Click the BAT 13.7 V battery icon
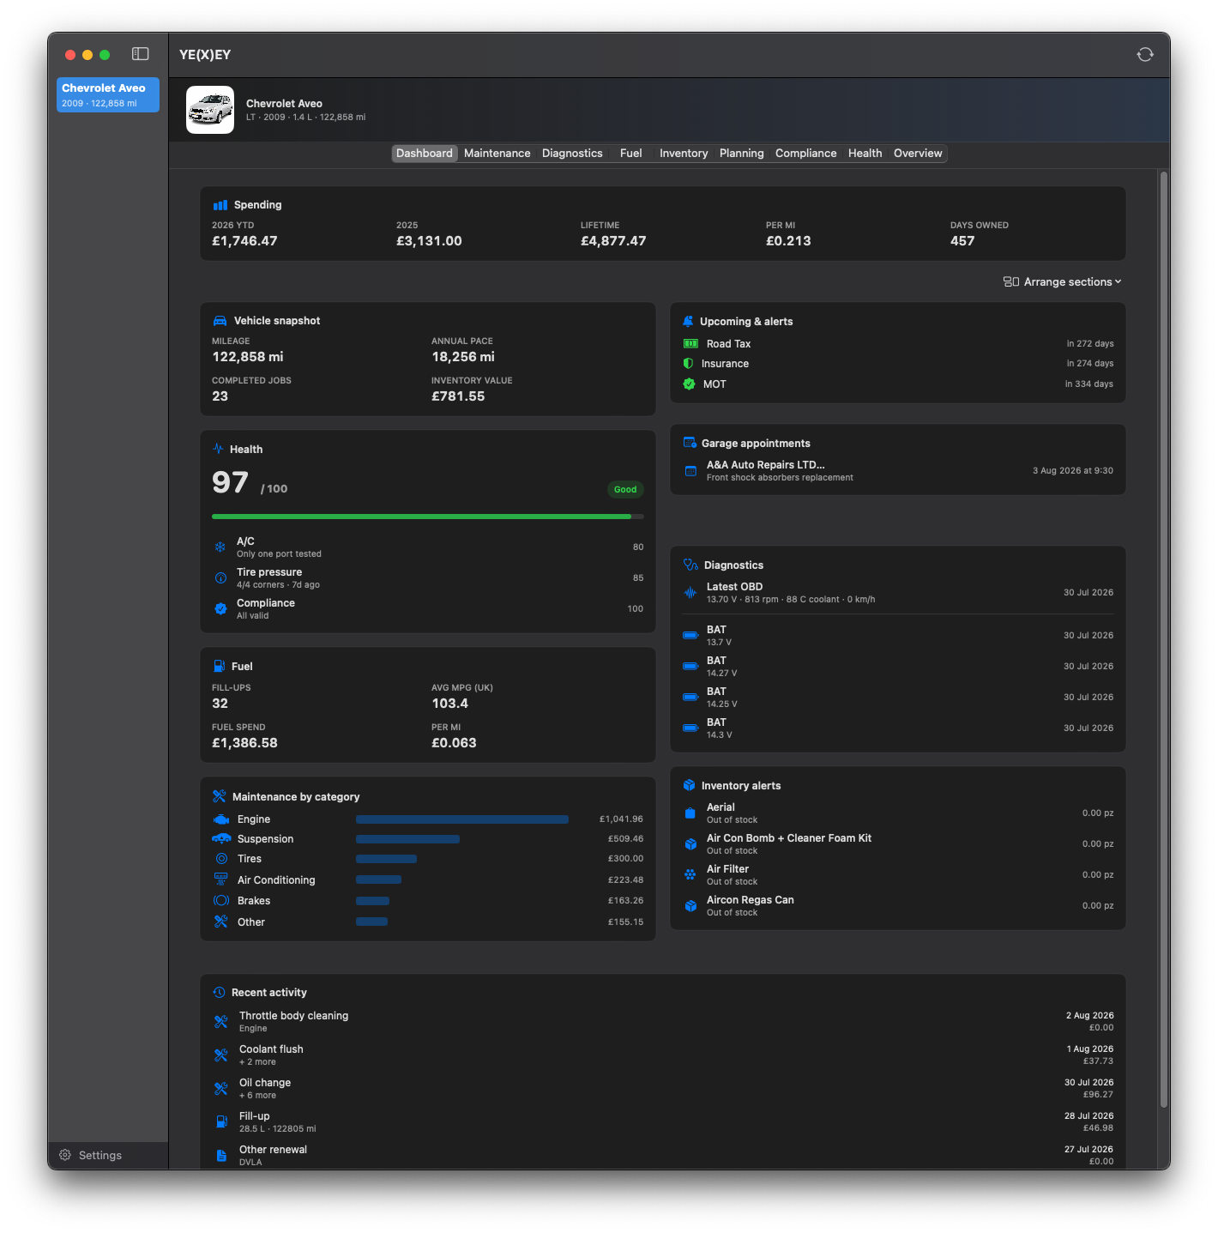The height and width of the screenshot is (1233, 1218). tap(690, 636)
